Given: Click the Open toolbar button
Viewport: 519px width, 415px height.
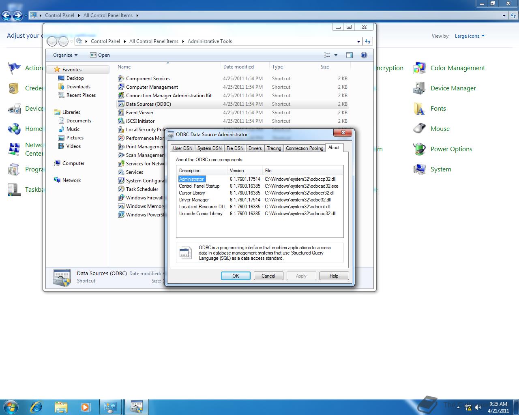Looking at the screenshot, I should [100, 55].
